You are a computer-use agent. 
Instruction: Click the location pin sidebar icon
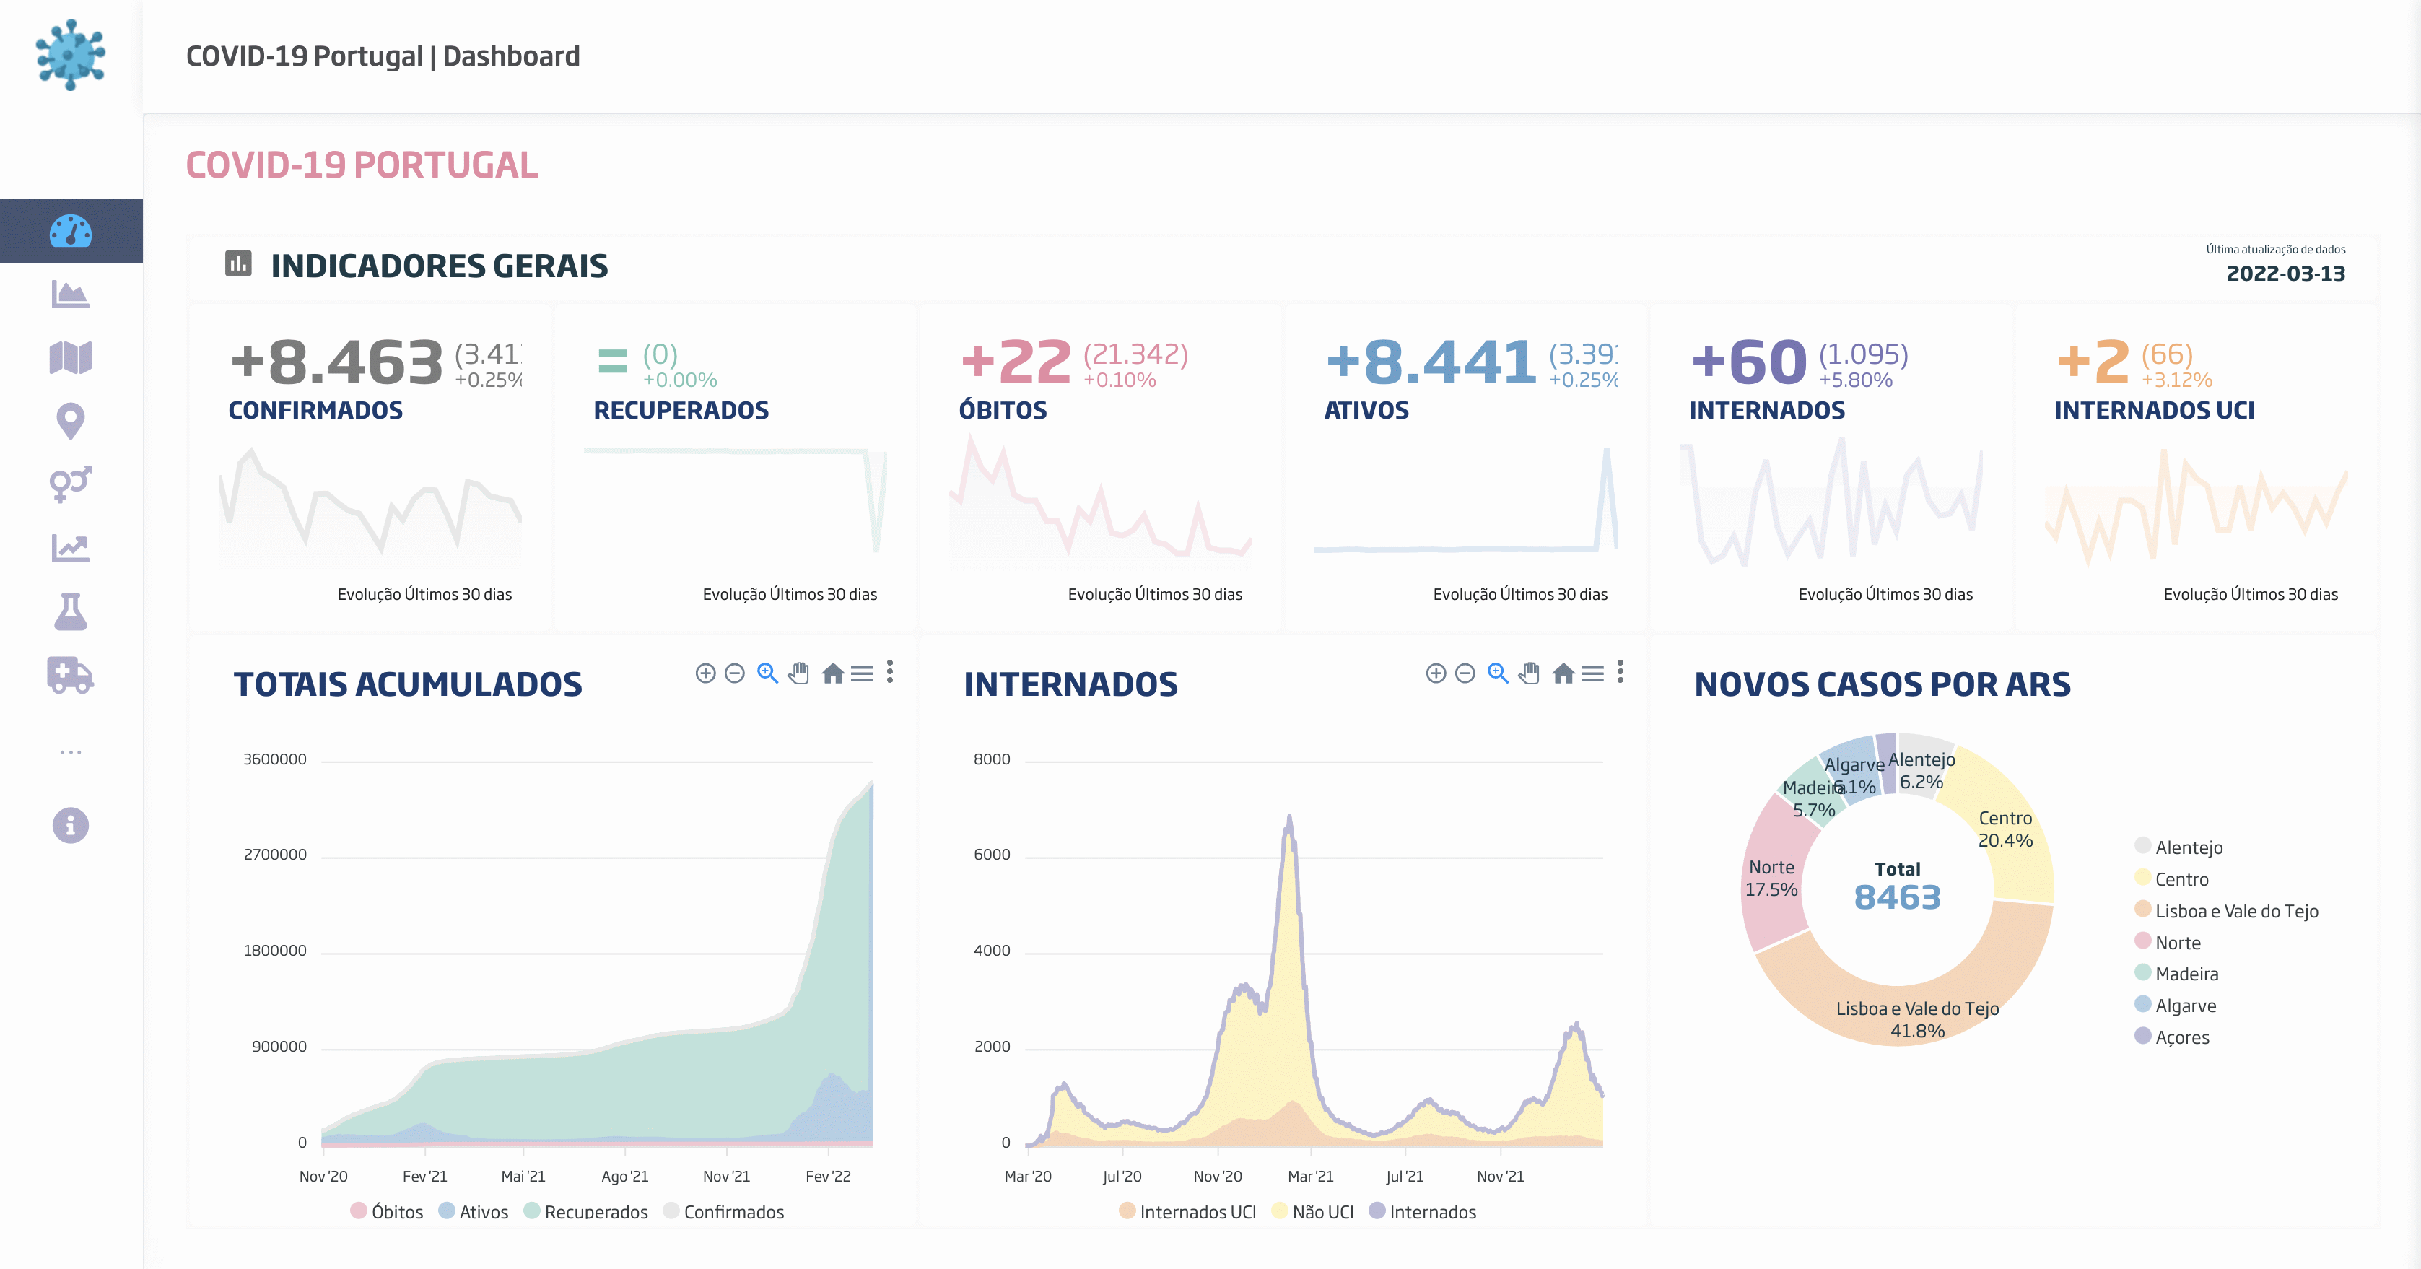tap(71, 420)
